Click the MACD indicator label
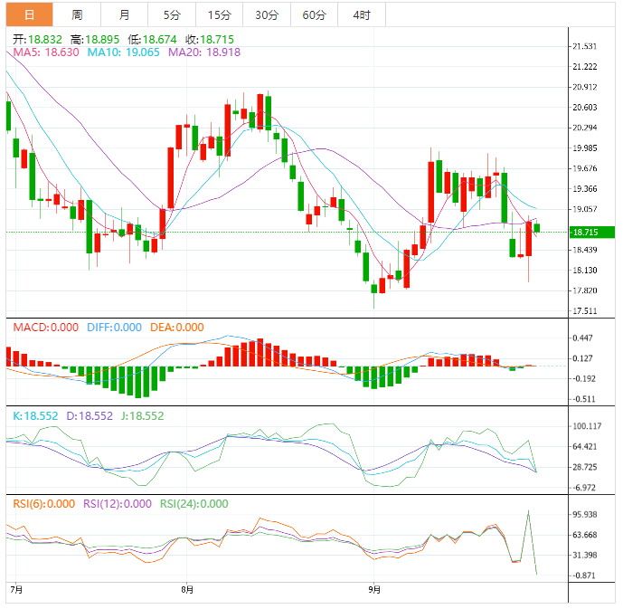This screenshot has width=623, height=609. pyautogui.click(x=45, y=328)
